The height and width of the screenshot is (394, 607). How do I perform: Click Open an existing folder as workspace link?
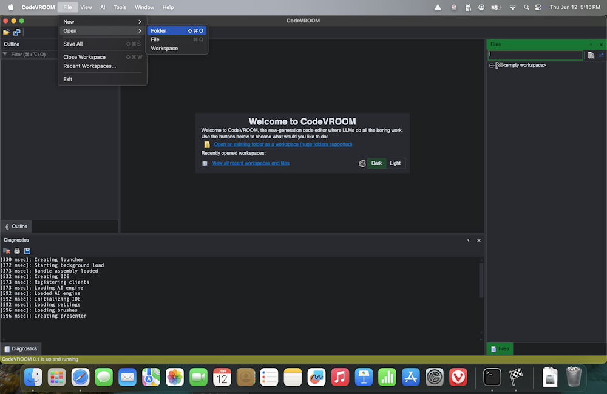[x=283, y=144]
